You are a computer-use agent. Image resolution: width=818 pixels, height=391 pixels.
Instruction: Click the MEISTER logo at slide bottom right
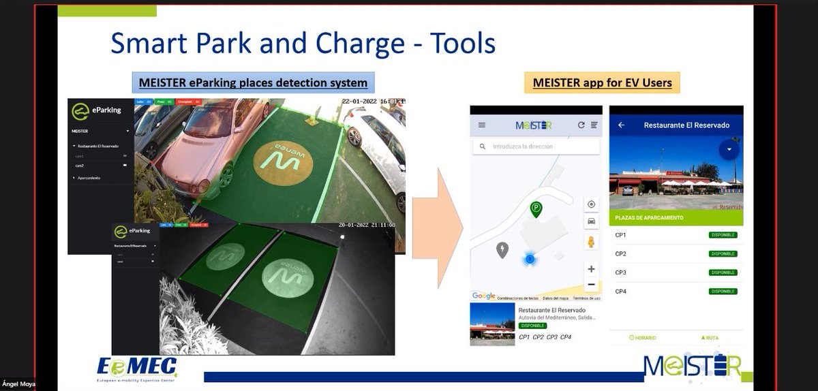click(x=691, y=366)
